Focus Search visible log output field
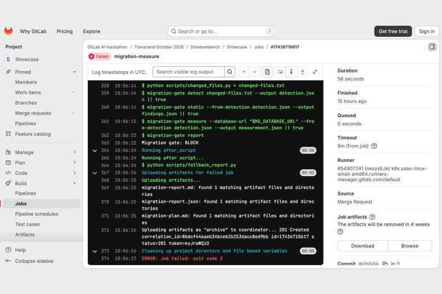This screenshot has height=294, width=442. click(188, 72)
